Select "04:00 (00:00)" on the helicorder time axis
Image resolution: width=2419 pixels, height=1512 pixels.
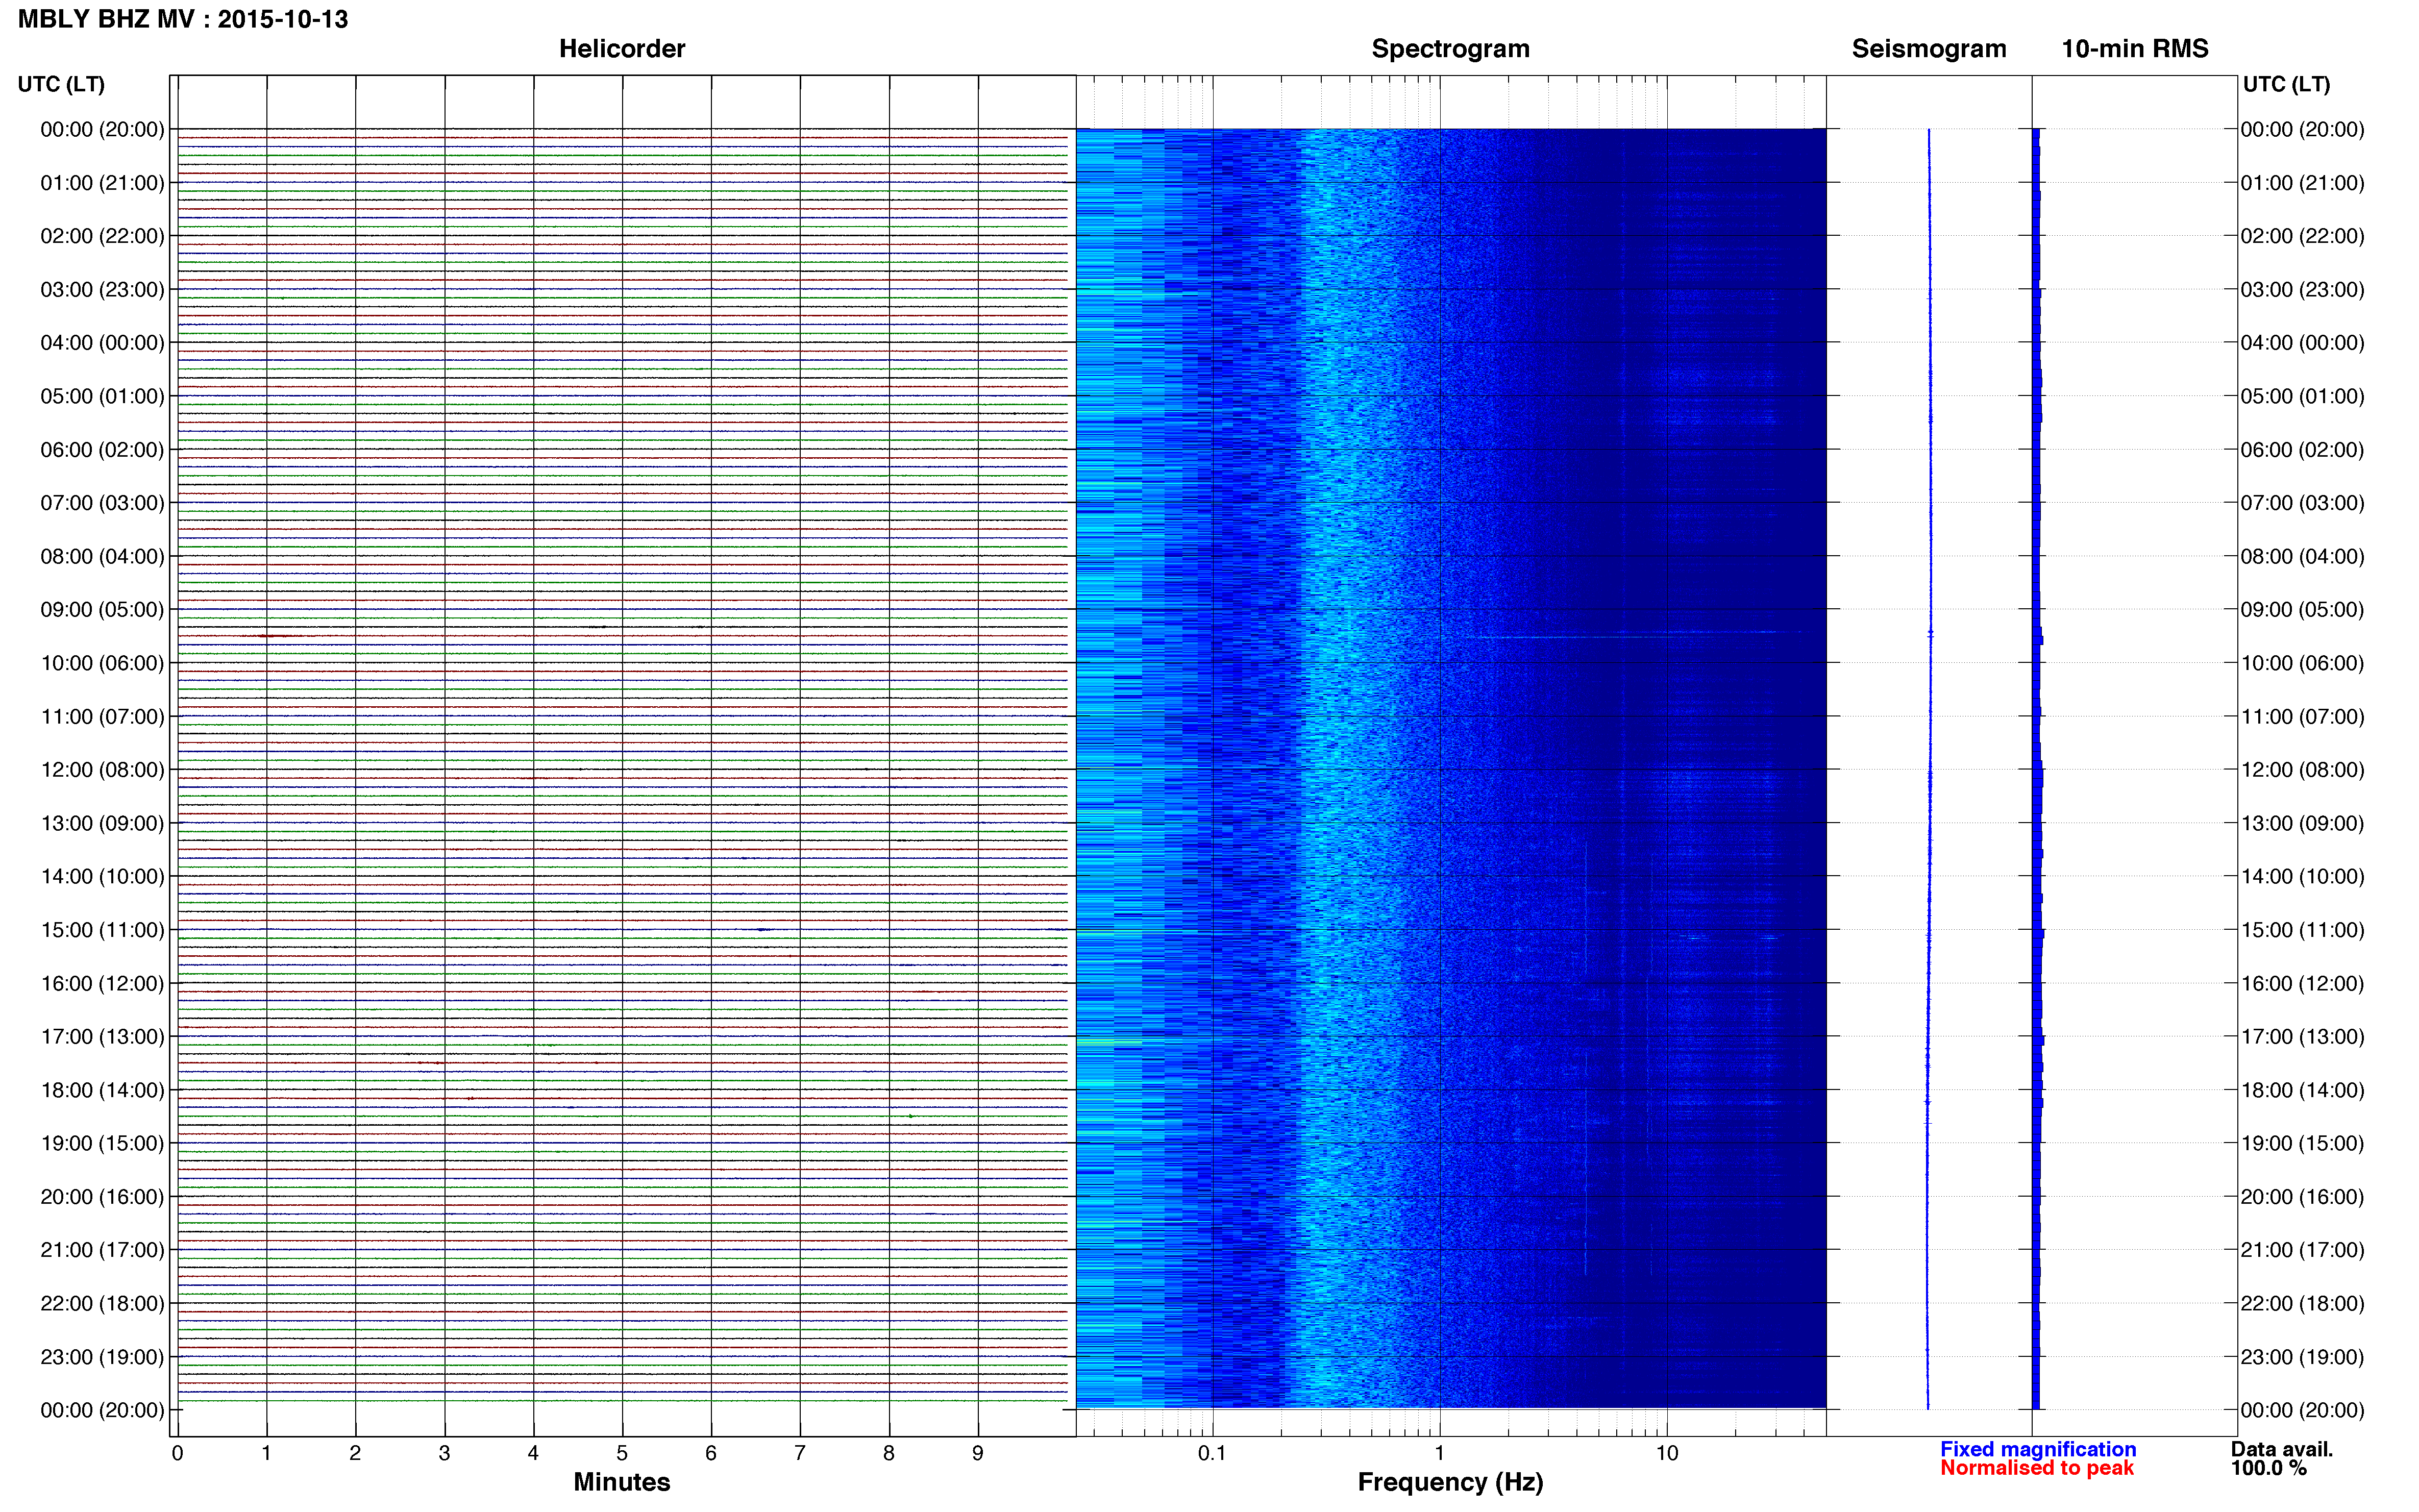point(102,343)
